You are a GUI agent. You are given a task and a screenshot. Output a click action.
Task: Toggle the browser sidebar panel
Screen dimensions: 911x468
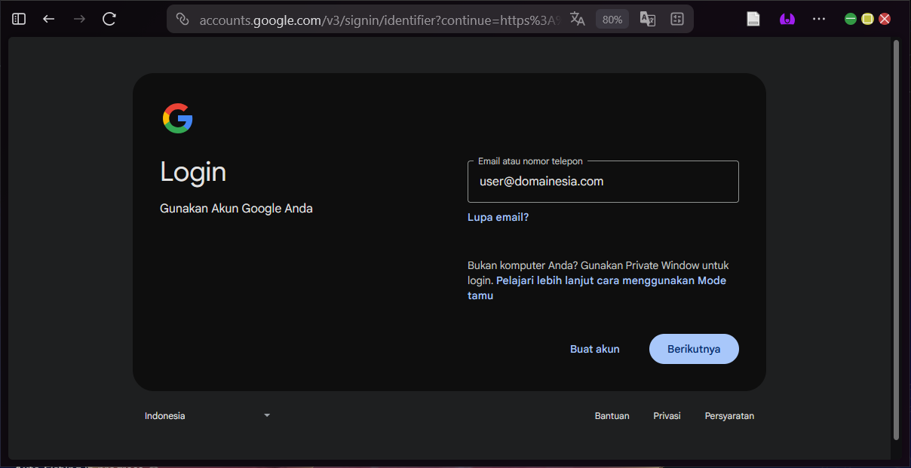(x=18, y=19)
